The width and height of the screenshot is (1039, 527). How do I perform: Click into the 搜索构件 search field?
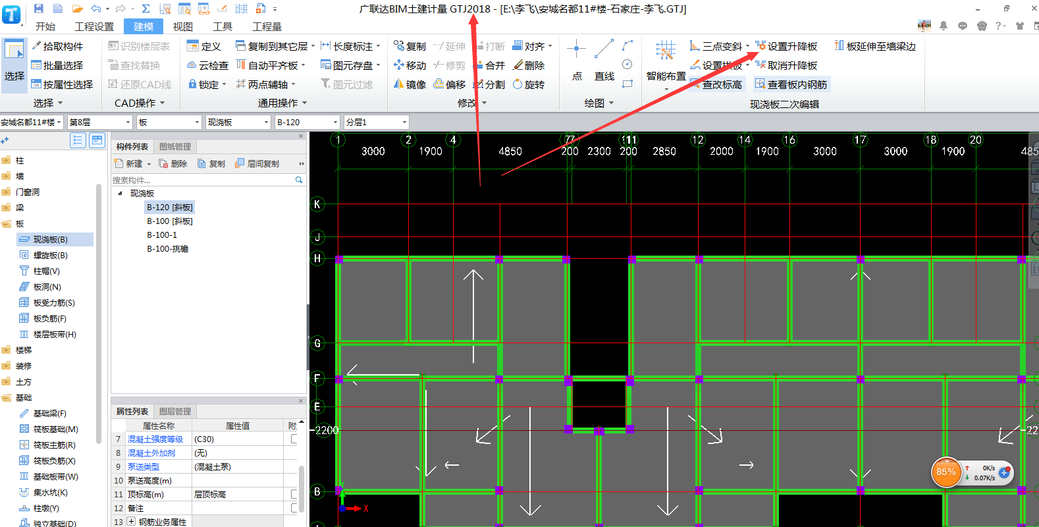tap(201, 180)
